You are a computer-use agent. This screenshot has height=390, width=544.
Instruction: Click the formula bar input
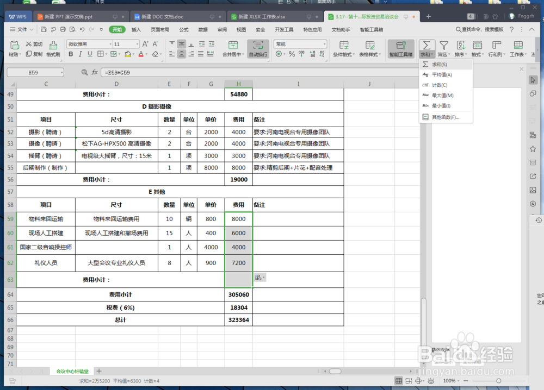pyautogui.click(x=260, y=72)
